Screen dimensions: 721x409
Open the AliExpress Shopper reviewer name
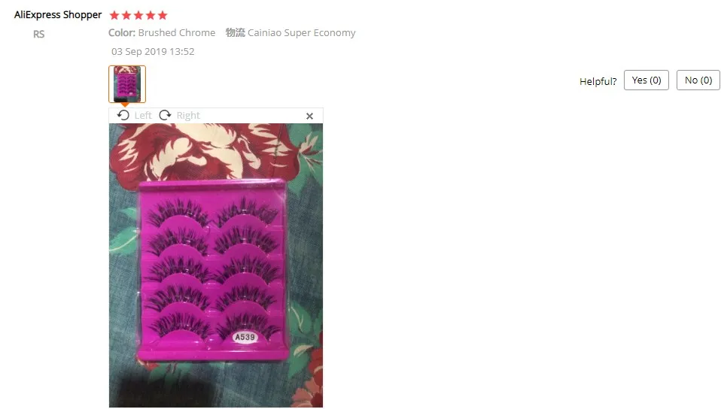58,15
